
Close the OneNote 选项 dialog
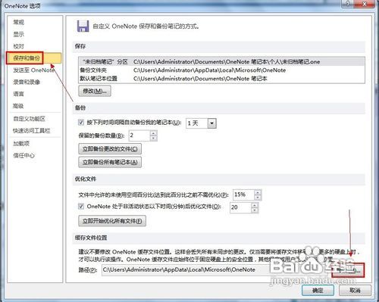(x=364, y=4)
